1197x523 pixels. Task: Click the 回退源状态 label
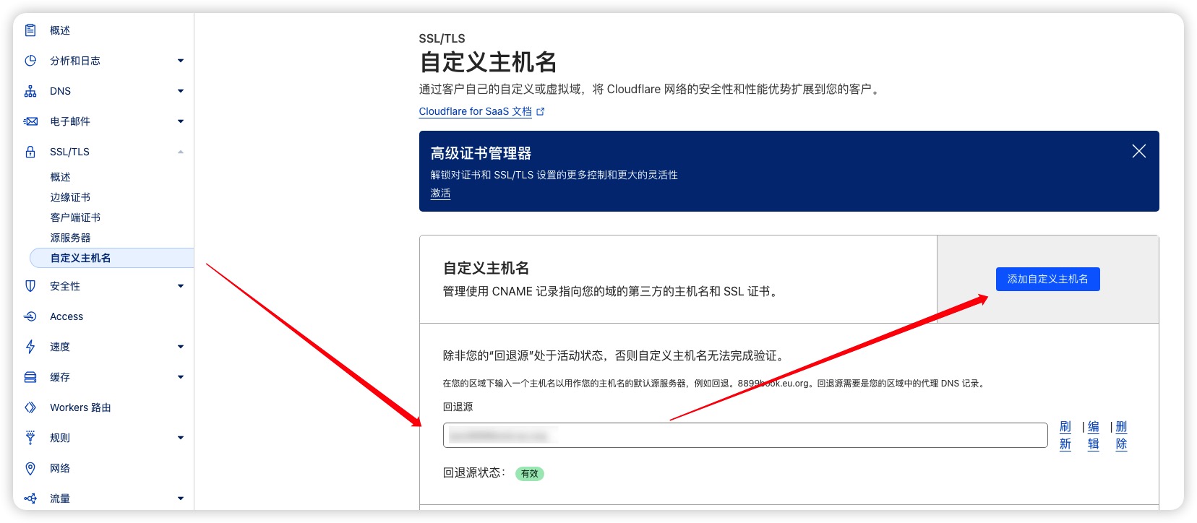pyautogui.click(x=474, y=472)
